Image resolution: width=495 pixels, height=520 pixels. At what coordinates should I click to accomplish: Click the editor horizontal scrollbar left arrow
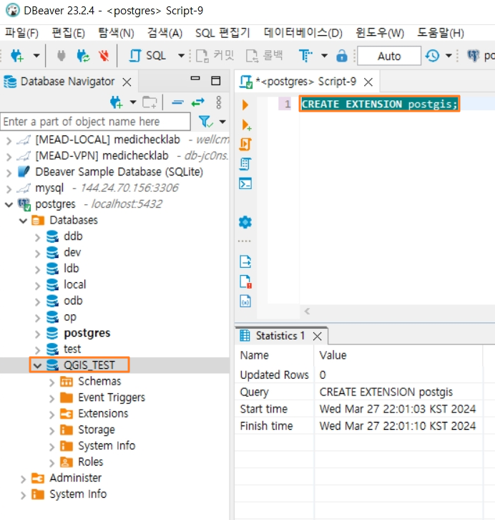coord(308,311)
